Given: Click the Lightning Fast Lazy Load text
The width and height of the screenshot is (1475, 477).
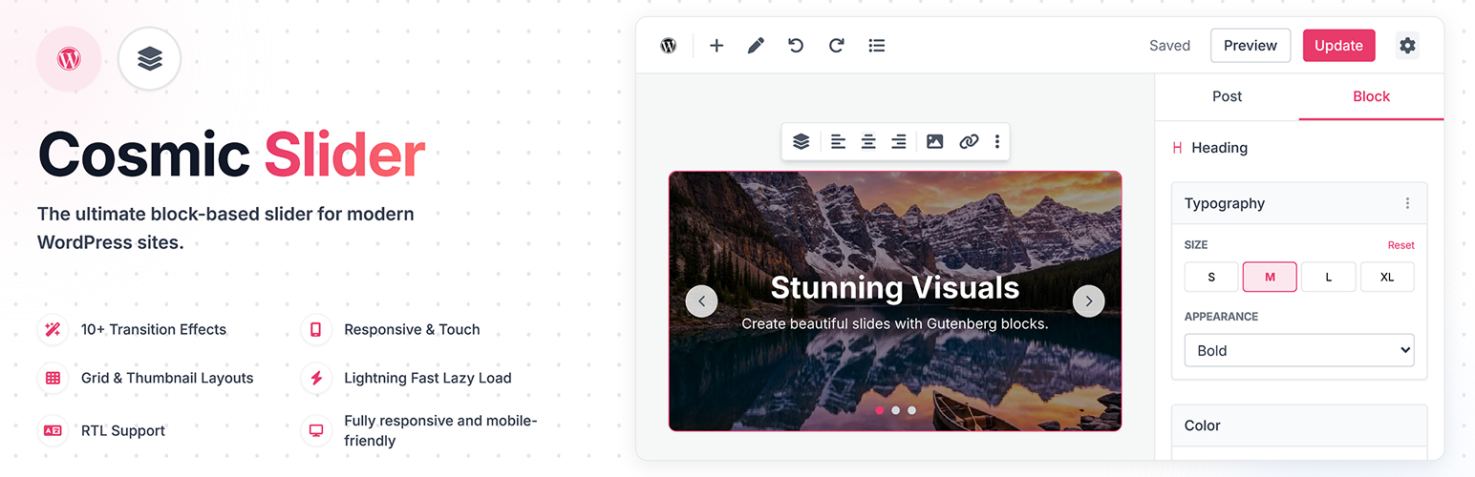Looking at the screenshot, I should click(428, 378).
